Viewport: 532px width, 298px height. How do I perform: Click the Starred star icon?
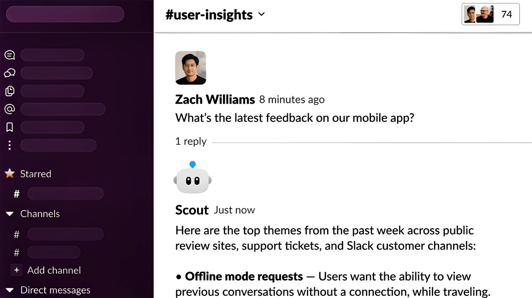tap(10, 173)
